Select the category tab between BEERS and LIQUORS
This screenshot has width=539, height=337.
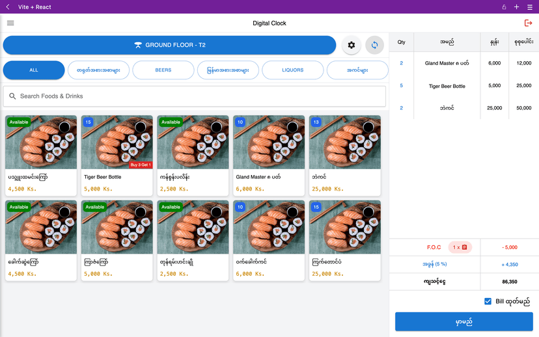click(x=228, y=70)
